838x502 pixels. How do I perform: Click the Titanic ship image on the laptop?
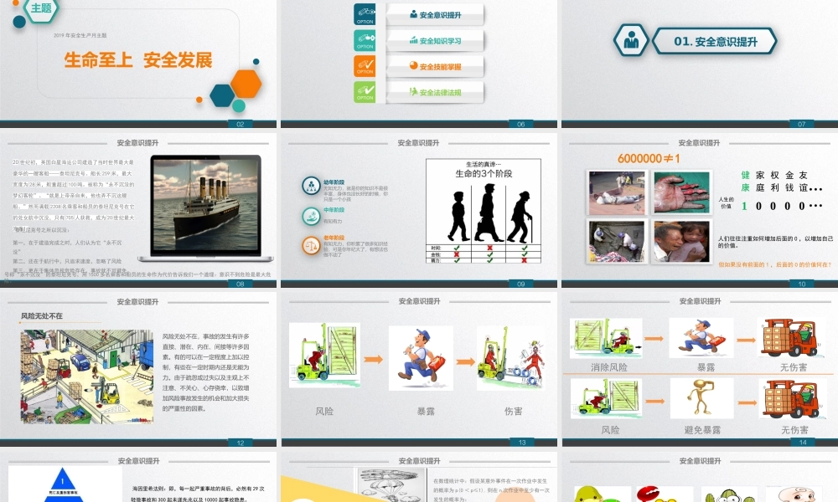(x=206, y=204)
